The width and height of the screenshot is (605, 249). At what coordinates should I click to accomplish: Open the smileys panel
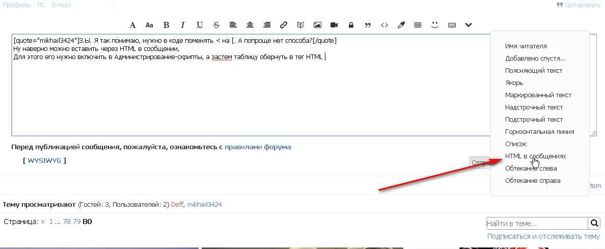[x=435, y=25]
